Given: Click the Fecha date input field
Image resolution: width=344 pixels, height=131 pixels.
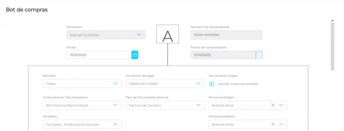Looking at the screenshot, I should 99,55.
